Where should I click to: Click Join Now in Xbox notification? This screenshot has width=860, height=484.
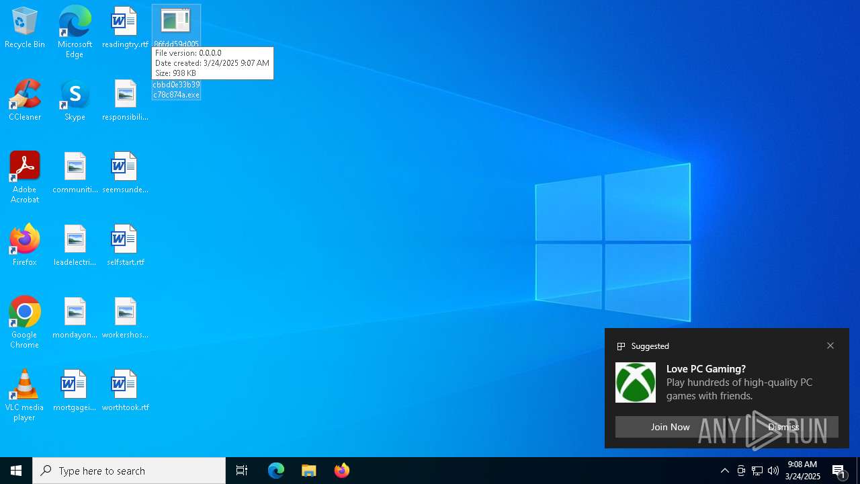tap(670, 427)
